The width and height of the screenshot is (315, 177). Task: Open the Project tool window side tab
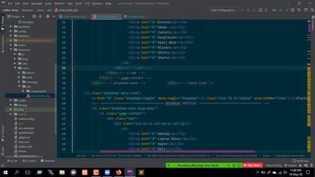point(2,23)
